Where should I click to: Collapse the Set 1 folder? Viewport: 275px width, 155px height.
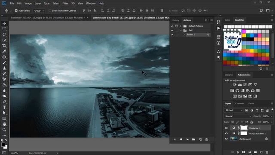(180, 30)
